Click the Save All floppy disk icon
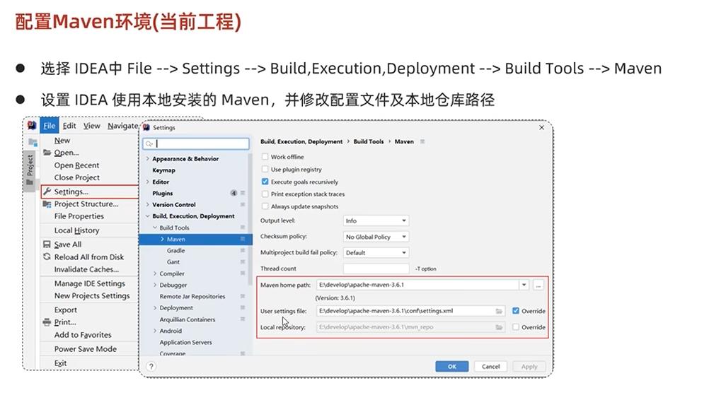This screenshot has height=395, width=726. tap(47, 244)
